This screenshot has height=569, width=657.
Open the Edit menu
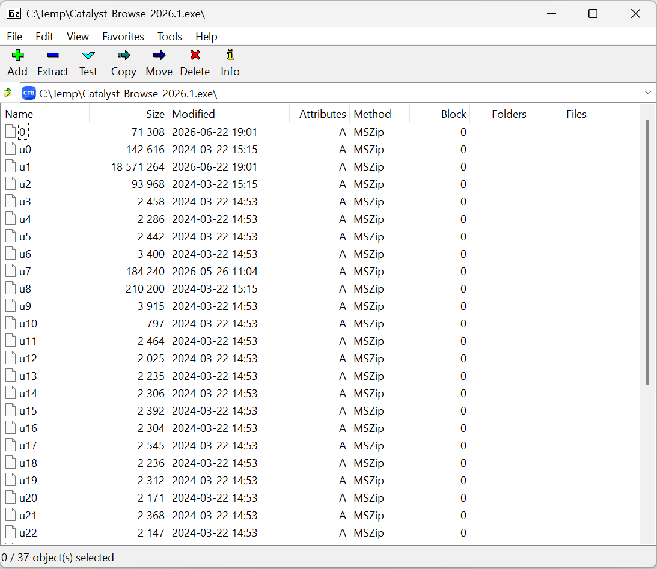(44, 37)
